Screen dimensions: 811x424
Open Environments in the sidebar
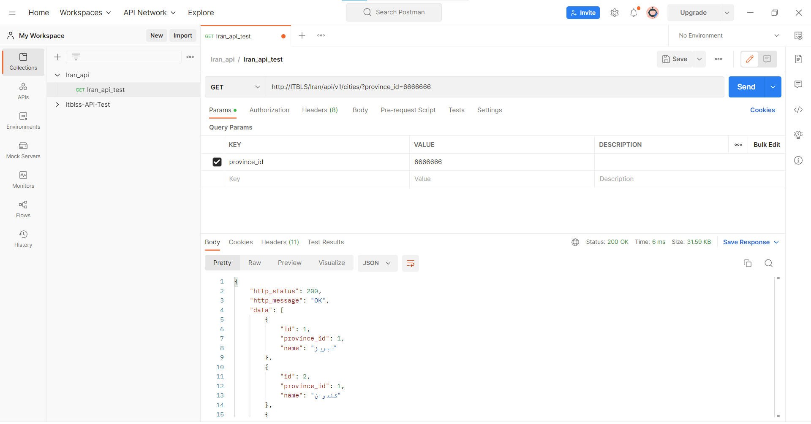pyautogui.click(x=23, y=121)
